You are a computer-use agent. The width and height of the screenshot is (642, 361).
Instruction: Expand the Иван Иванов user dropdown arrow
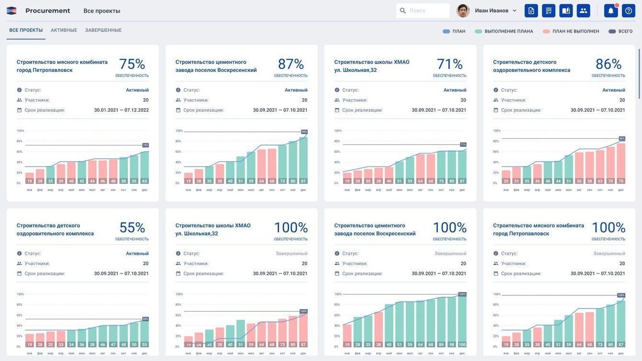(515, 11)
